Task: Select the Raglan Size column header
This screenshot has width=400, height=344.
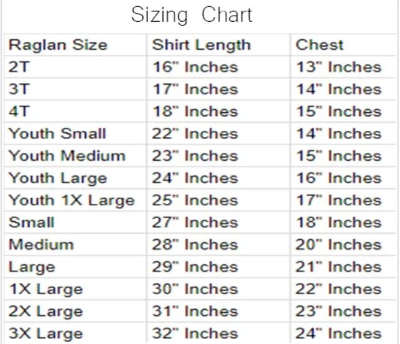Action: [x=58, y=45]
